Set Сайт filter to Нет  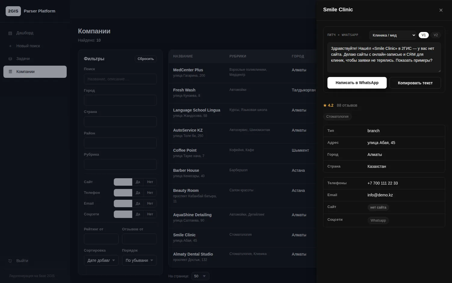pyautogui.click(x=150, y=182)
